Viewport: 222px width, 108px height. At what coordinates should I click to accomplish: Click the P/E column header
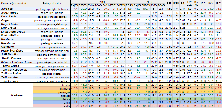tap(169, 4)
